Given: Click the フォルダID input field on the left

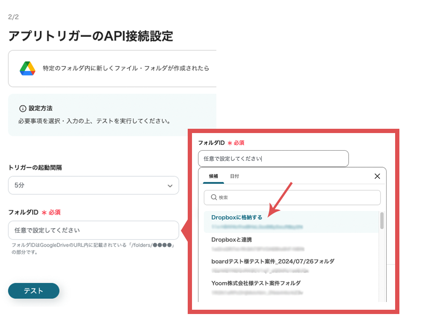Looking at the screenshot, I should [94, 230].
